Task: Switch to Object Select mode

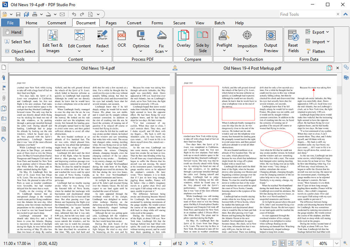Action: [x=20, y=51]
